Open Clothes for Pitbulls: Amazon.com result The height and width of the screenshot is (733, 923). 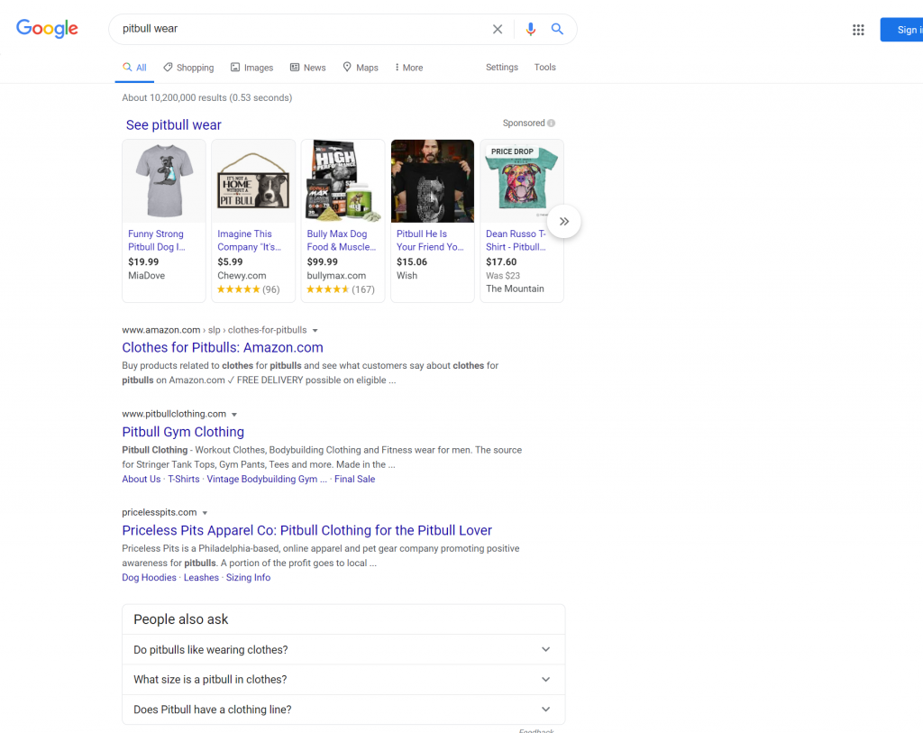tap(223, 347)
